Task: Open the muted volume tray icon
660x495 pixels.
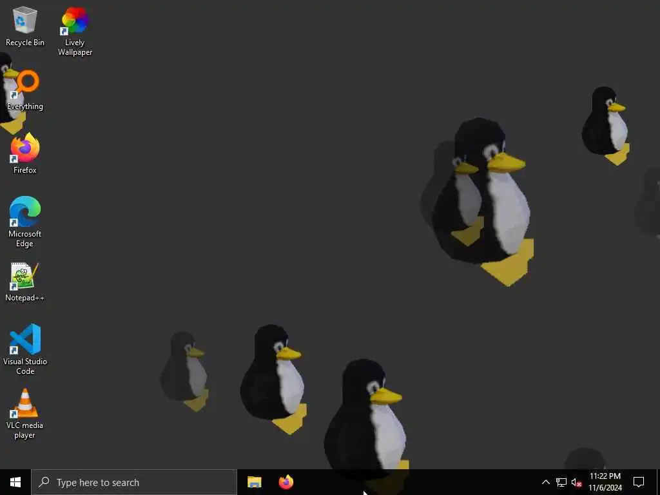Action: pos(576,482)
